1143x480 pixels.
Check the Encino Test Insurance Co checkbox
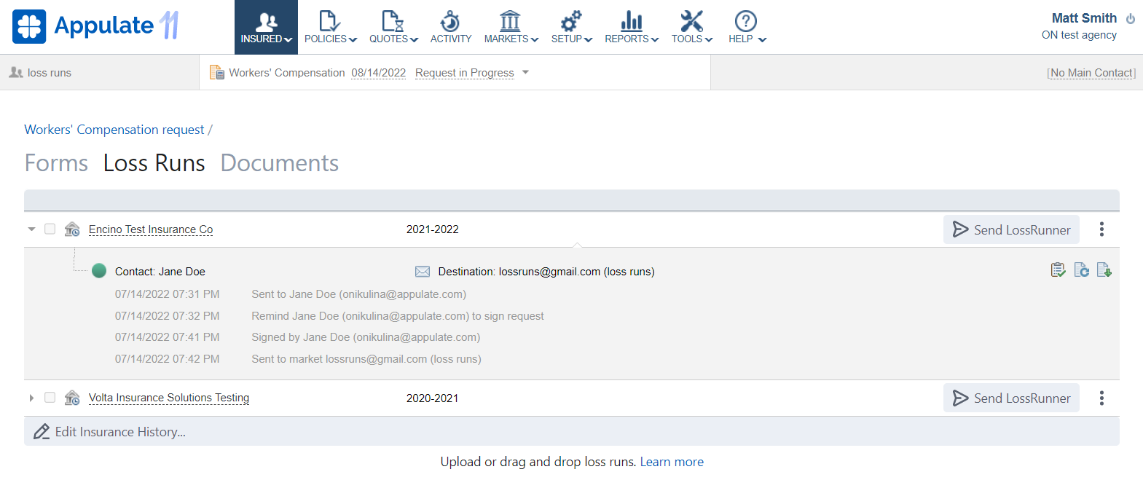coord(50,229)
